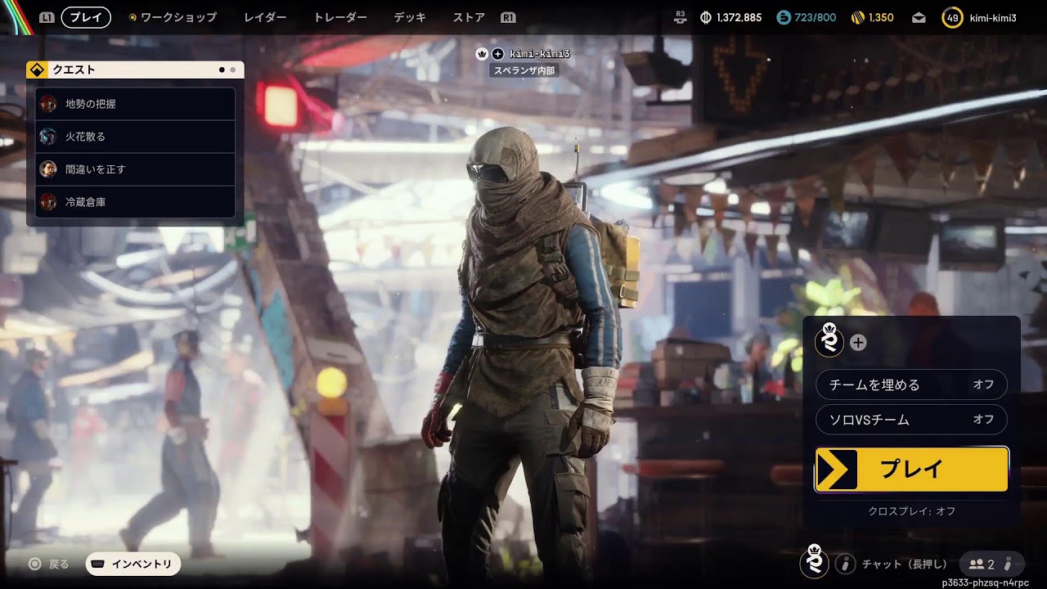Click the 1,372,885 coin balance value
This screenshot has width=1047, height=589.
pyautogui.click(x=739, y=17)
